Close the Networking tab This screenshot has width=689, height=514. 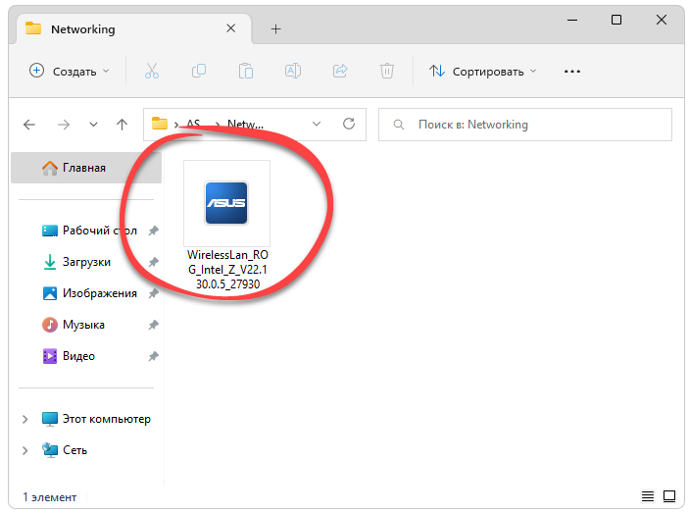coord(230,28)
